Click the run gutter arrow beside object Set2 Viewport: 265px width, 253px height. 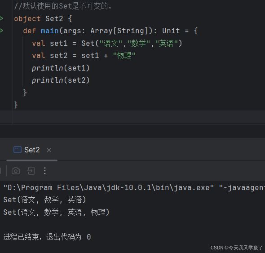[1, 18]
